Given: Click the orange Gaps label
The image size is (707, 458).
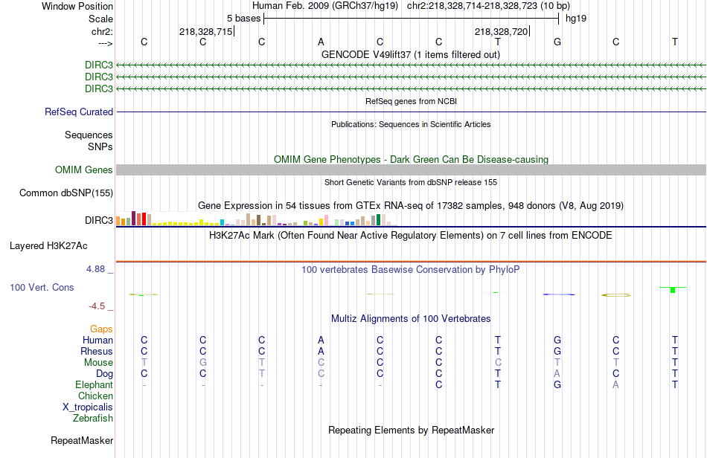Looking at the screenshot, I should [101, 329].
